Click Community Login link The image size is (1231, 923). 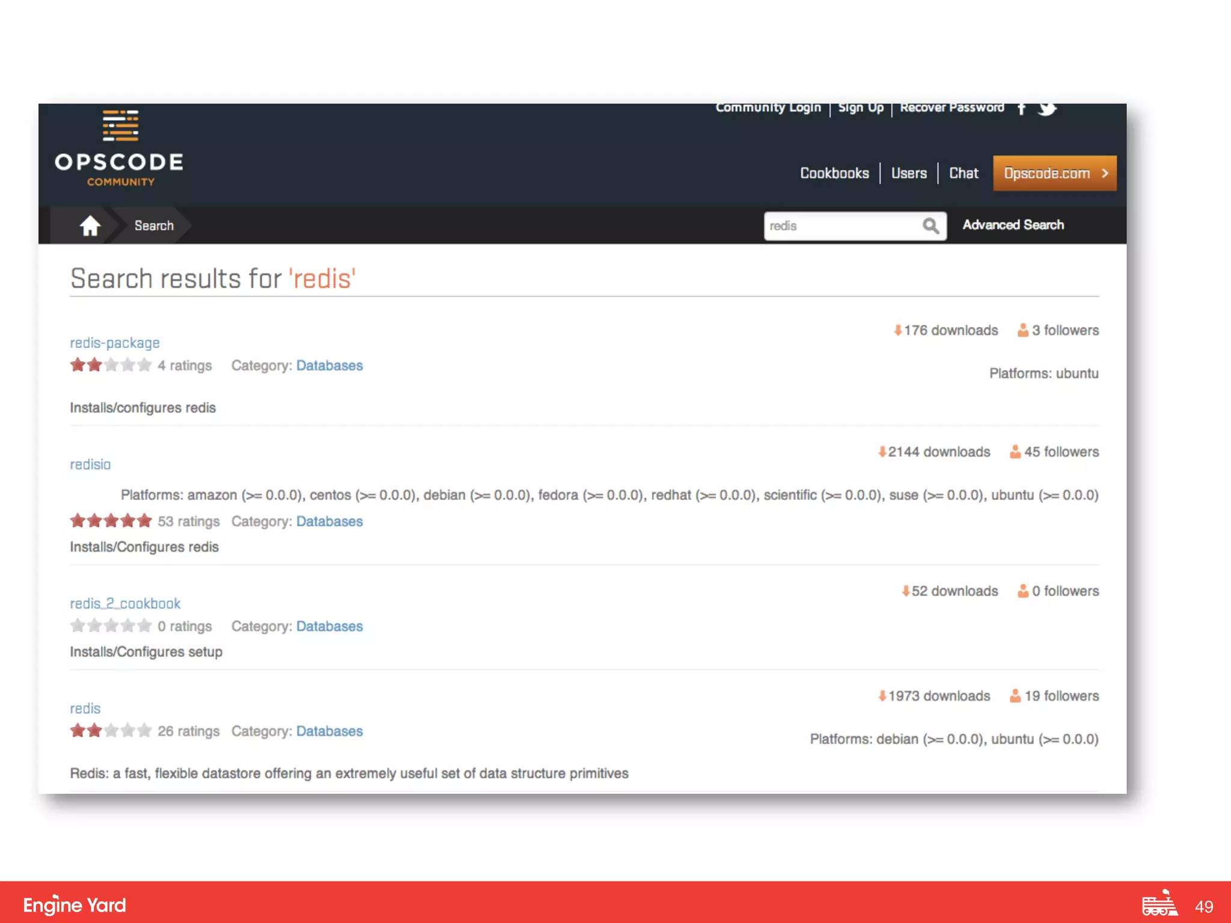coord(768,108)
